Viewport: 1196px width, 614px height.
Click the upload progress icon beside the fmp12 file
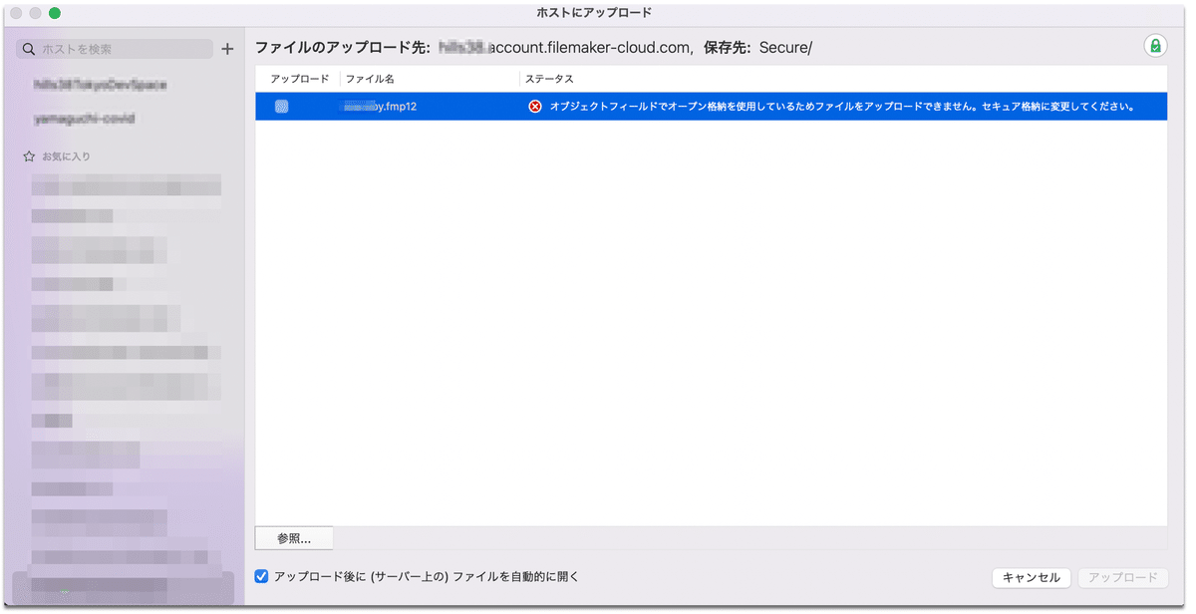(x=281, y=105)
